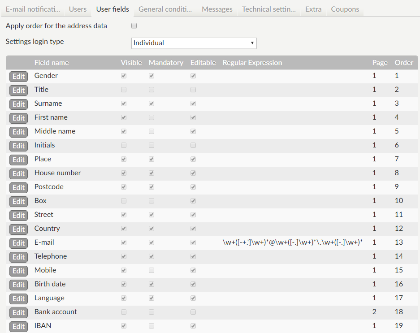Open Edit for Bank account field
This screenshot has height=333, width=420.
(x=18, y=312)
